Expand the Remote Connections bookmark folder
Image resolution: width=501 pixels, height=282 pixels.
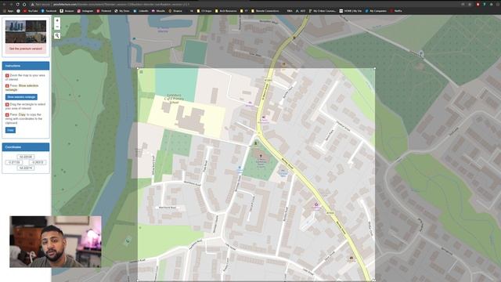265,11
